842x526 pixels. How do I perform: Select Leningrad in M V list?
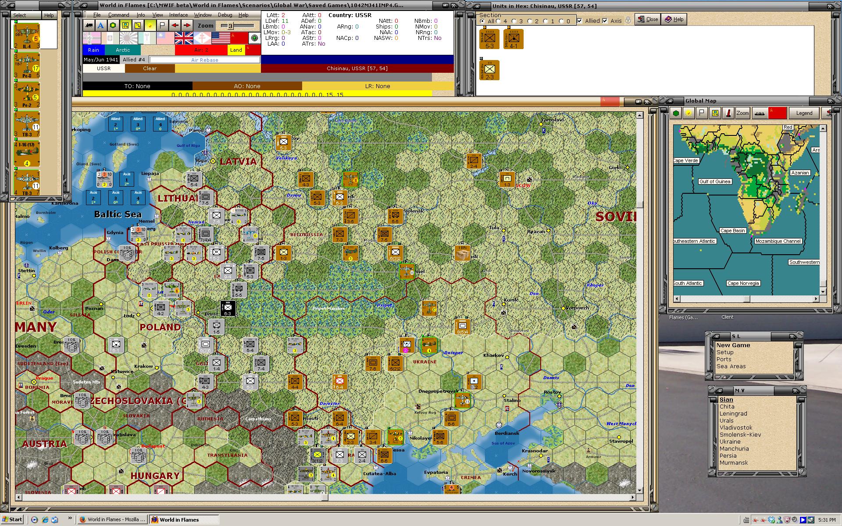tap(733, 414)
